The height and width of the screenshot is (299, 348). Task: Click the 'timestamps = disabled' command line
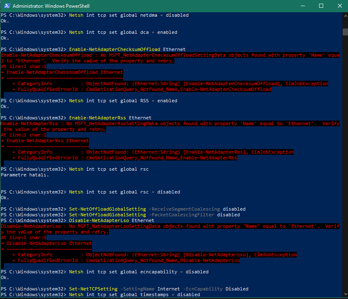pyautogui.click(x=100, y=295)
